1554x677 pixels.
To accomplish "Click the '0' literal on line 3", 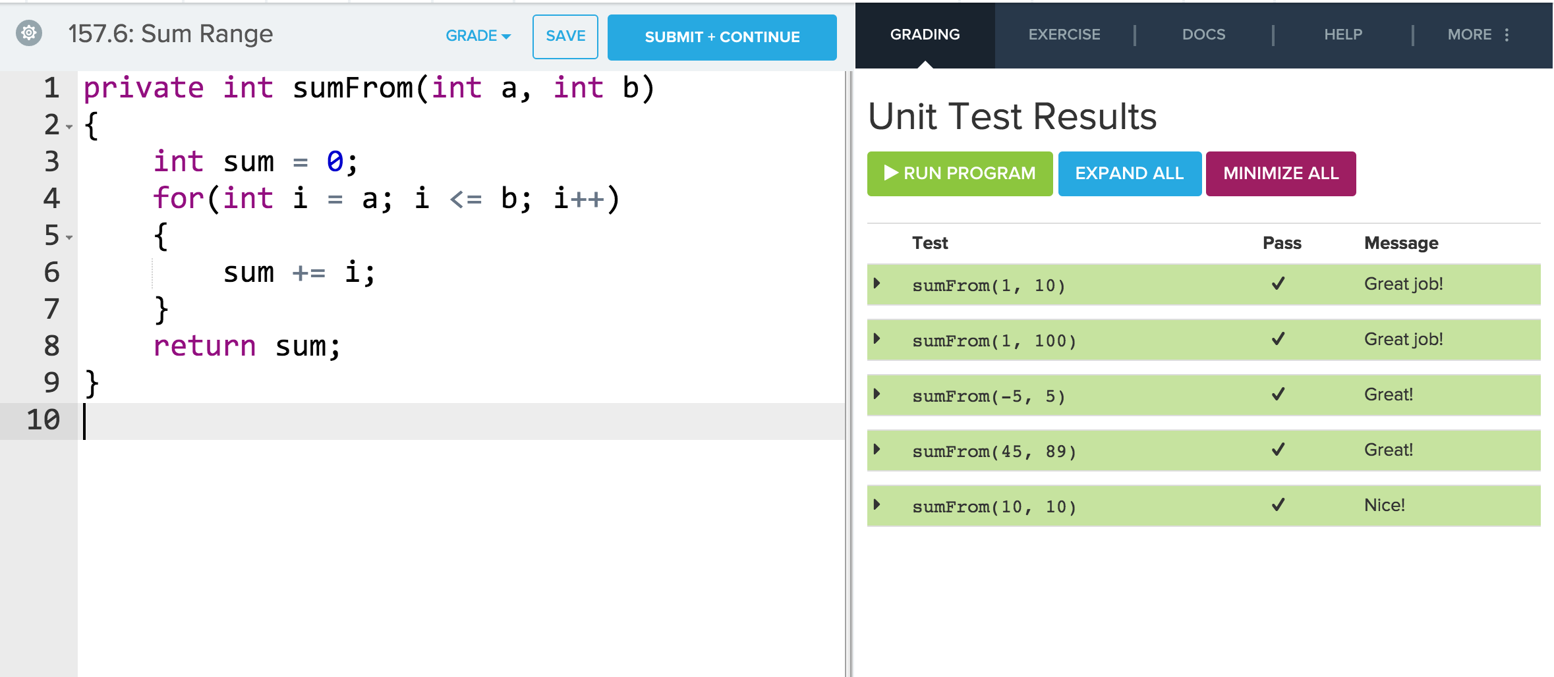I will click(x=335, y=161).
